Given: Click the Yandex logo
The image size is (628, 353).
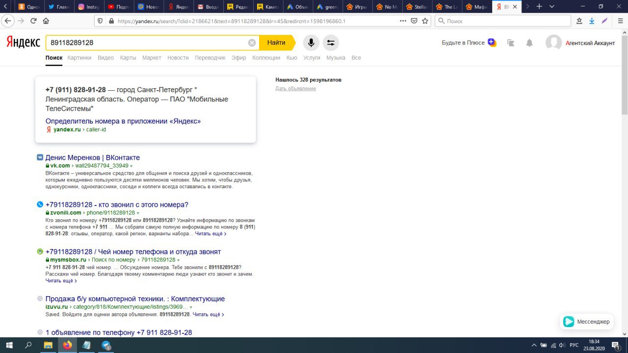Looking at the screenshot, I should click(x=23, y=43).
